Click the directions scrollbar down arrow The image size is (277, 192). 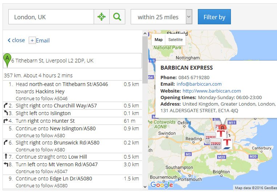[145, 187]
